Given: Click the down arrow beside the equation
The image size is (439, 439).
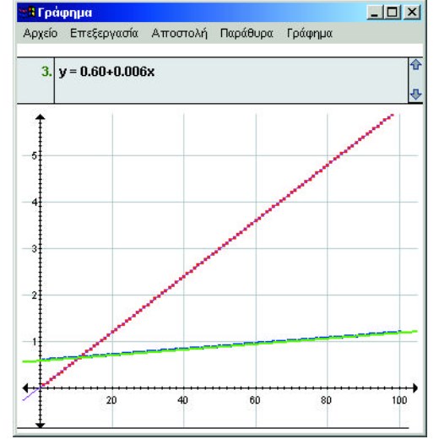Looking at the screenshot, I should point(415,94).
